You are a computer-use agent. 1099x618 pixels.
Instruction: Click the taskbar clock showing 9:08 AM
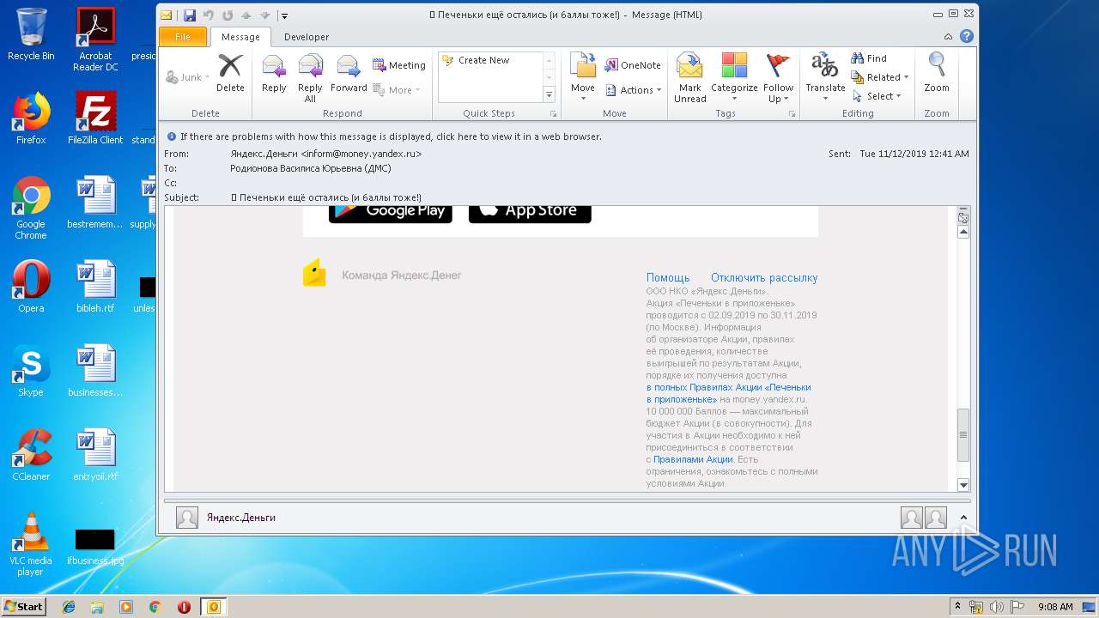[x=1055, y=607]
